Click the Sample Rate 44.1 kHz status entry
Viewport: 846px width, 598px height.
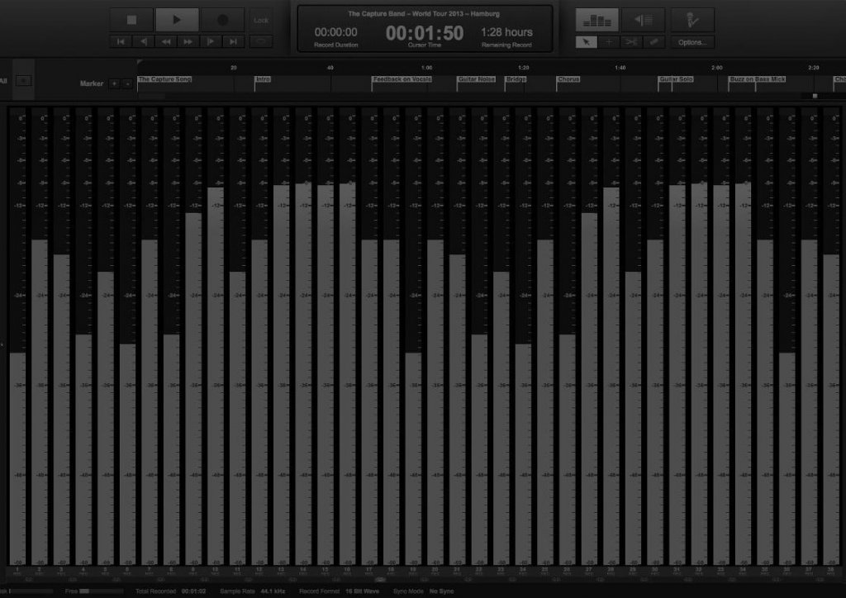tap(253, 591)
